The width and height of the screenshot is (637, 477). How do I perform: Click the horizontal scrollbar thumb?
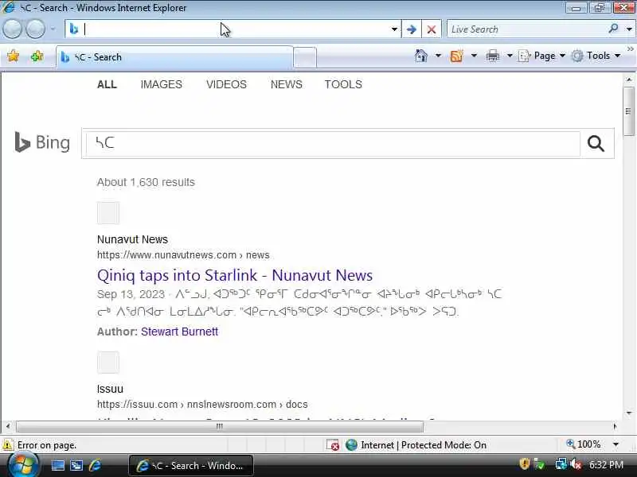pos(220,426)
